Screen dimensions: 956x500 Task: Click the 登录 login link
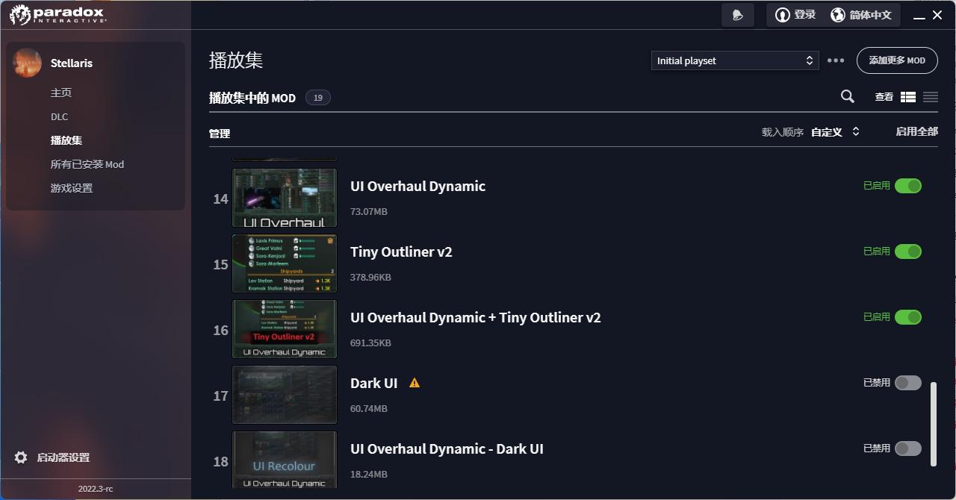805,15
